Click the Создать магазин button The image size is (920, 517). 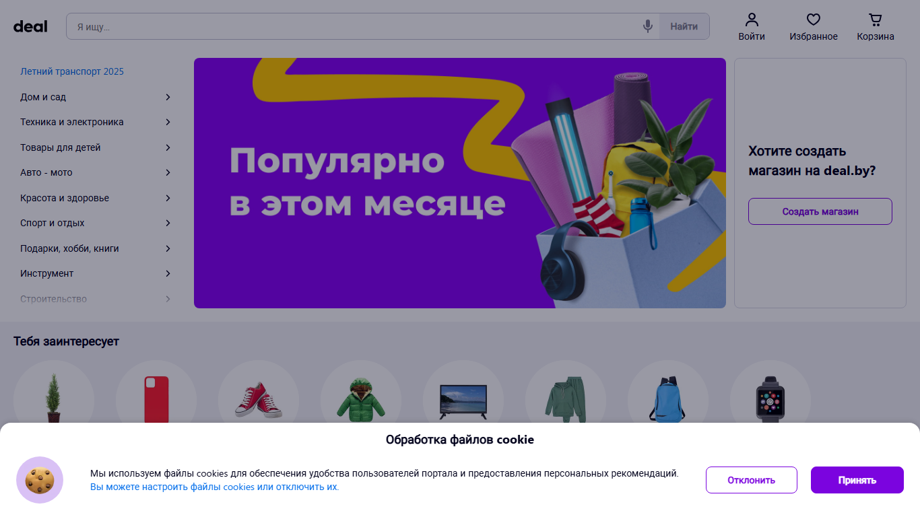click(820, 211)
